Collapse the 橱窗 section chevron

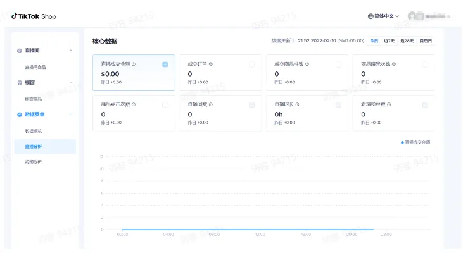(71, 83)
